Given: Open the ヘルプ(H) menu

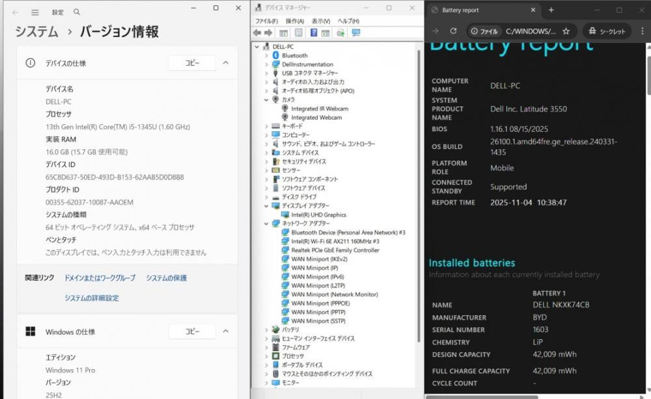Looking at the screenshot, I should 348,21.
